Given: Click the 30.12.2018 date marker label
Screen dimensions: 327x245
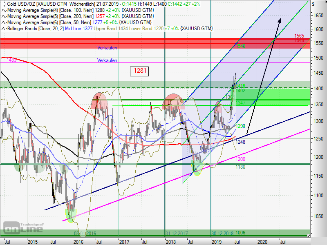Looking at the screenshot, I should click(222, 233).
